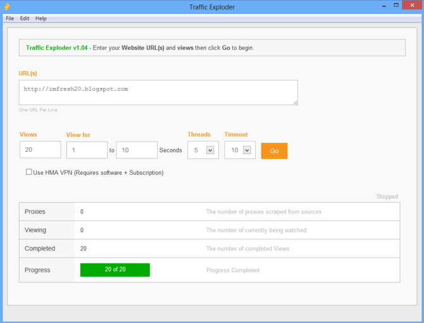Click the orange Views label
The image size is (424, 323).
click(x=28, y=134)
